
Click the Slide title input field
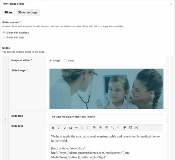click(106, 117)
